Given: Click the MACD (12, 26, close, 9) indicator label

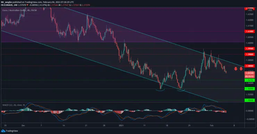Looking at the screenshot, I should (14, 105).
